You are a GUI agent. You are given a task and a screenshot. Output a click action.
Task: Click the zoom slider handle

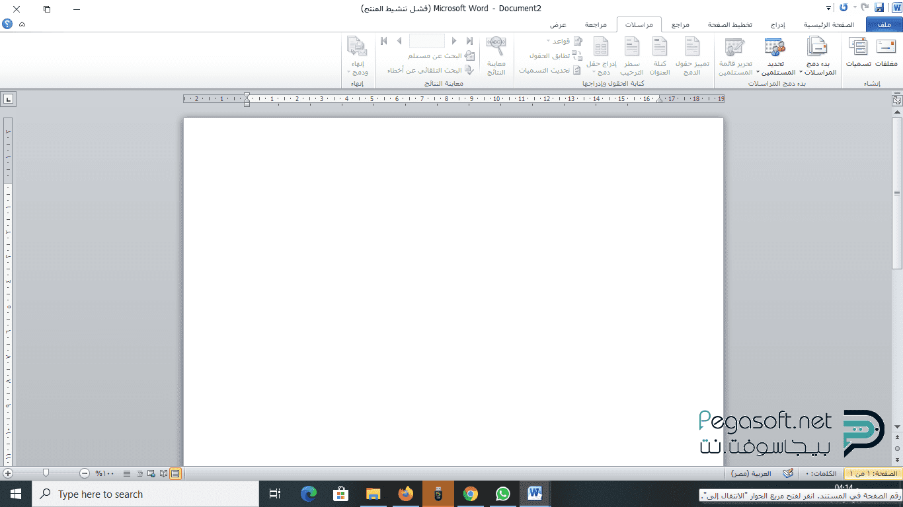click(x=46, y=473)
